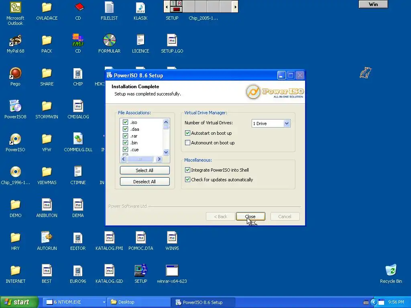Open the on-screen keyboard tray icon
Screen dimensions: 411x308
click(366, 302)
